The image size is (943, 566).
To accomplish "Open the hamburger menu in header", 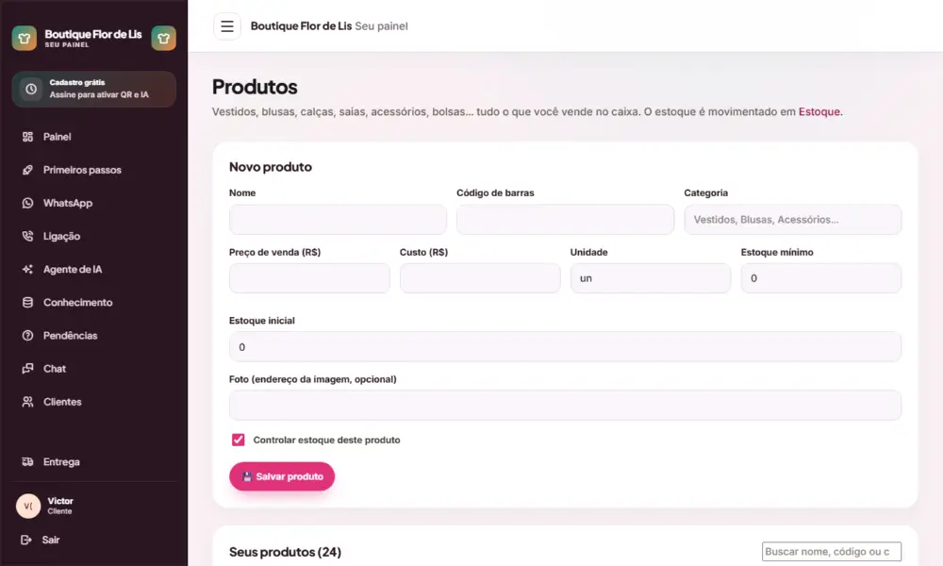I will 226,26.
